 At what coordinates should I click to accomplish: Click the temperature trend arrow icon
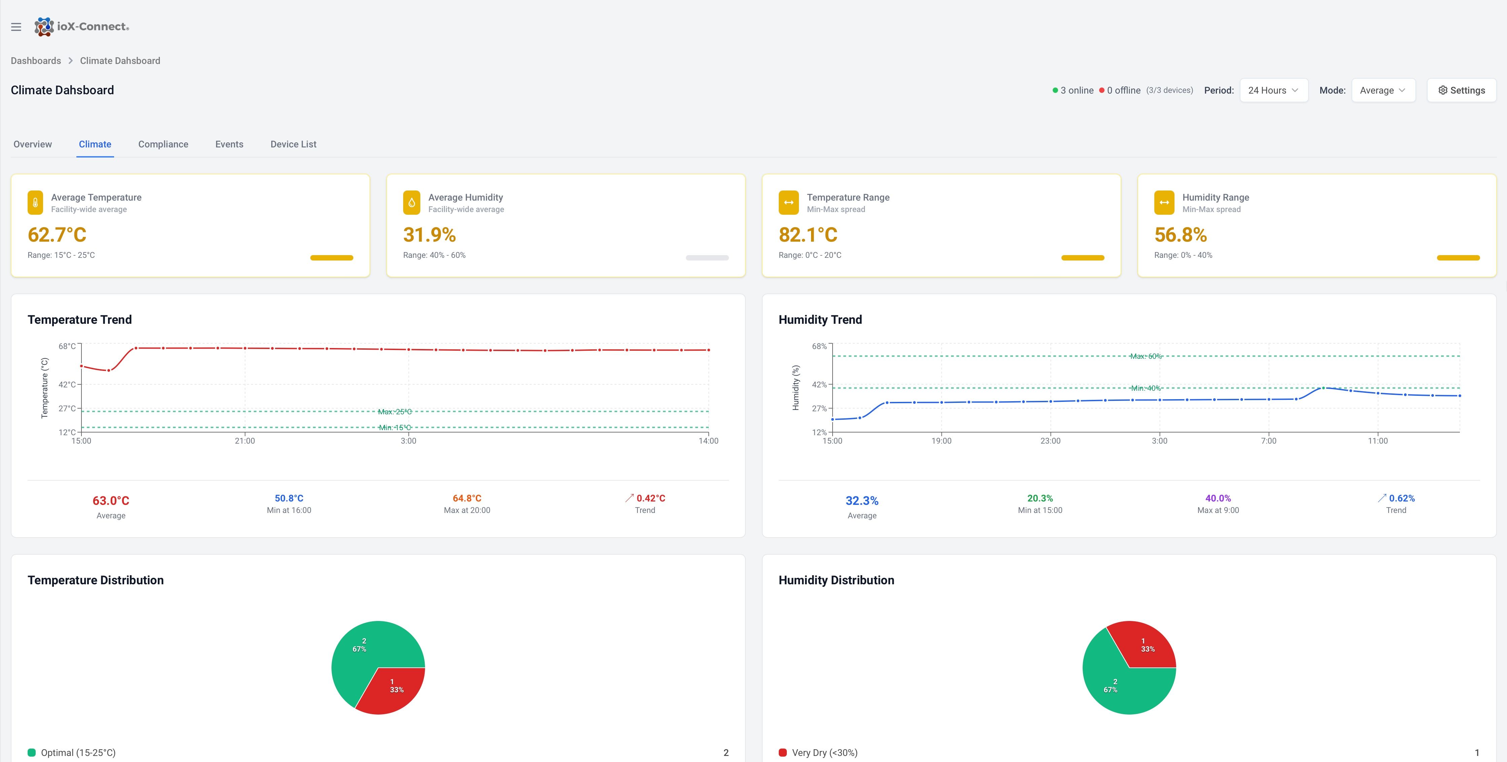pos(629,498)
